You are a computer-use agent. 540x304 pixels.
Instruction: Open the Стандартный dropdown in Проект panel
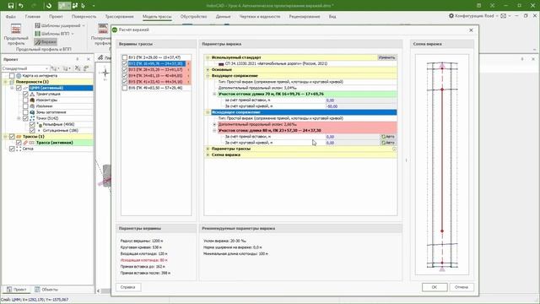[25, 68]
